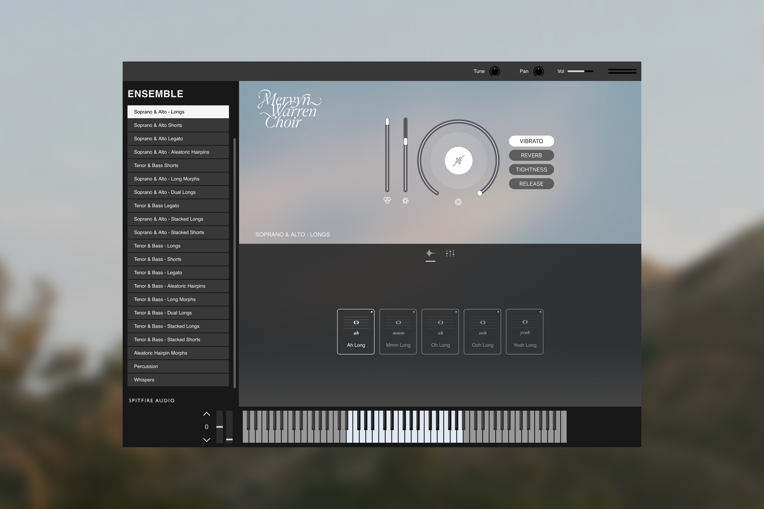Image resolution: width=764 pixels, height=509 pixels.
Task: Click the expression icon below left slider
Action: click(387, 201)
